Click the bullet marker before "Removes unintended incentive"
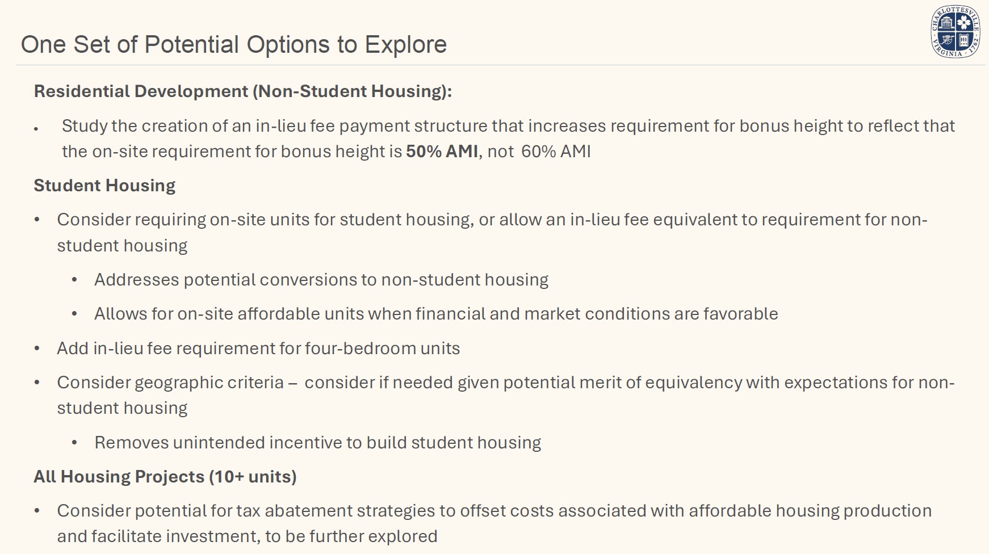This screenshot has width=989, height=554. (74, 443)
